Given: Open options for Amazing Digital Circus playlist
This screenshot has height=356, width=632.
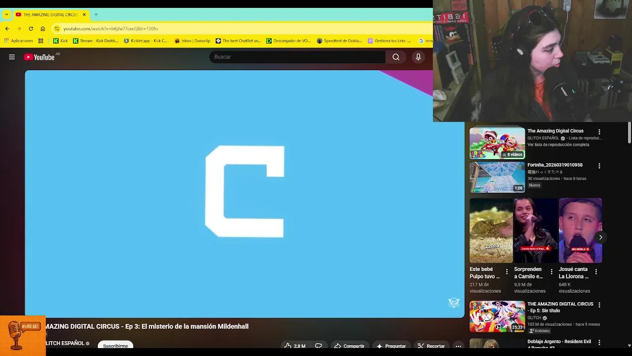Looking at the screenshot, I should [x=599, y=132].
